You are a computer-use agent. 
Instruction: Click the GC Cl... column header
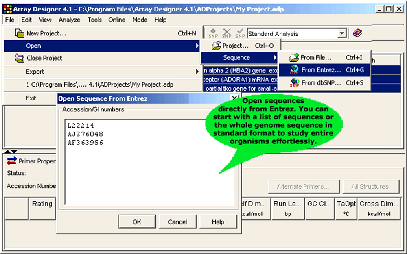pyautogui.click(x=319, y=208)
